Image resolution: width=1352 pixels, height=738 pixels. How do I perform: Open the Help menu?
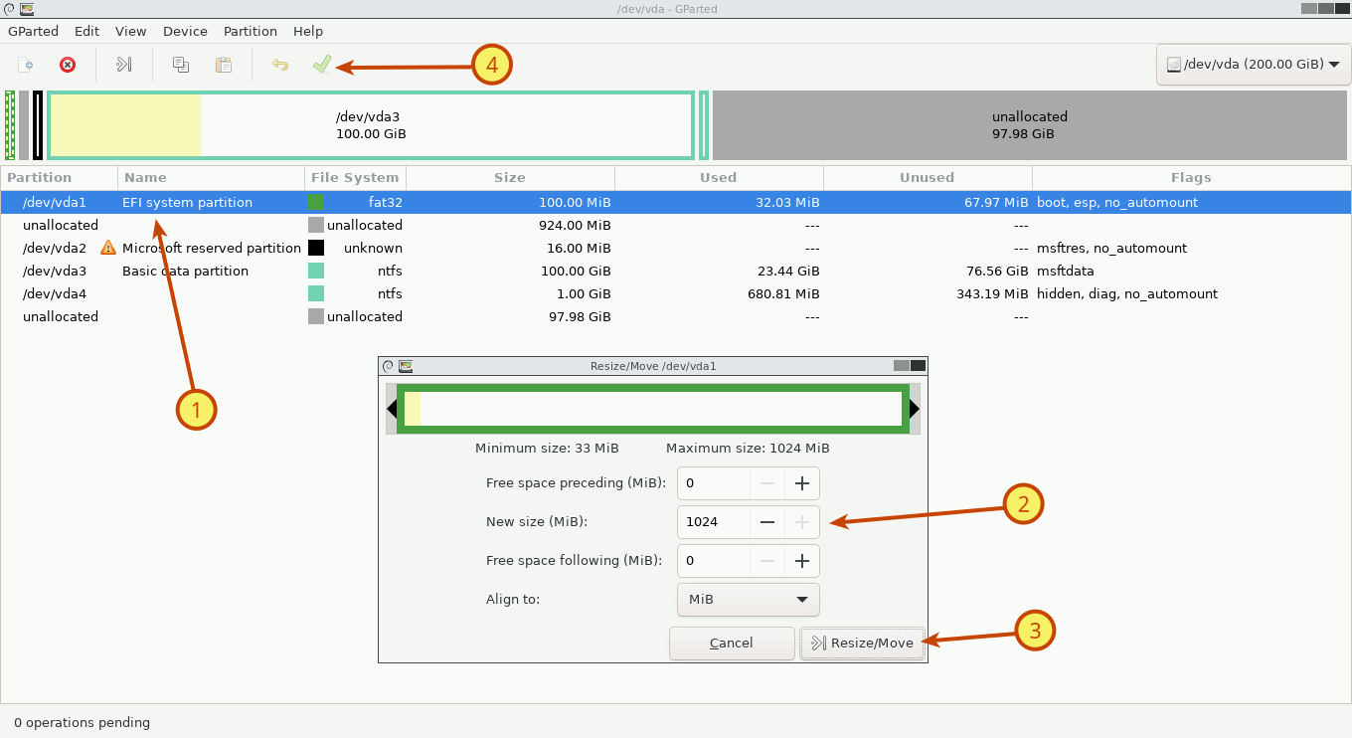click(308, 31)
